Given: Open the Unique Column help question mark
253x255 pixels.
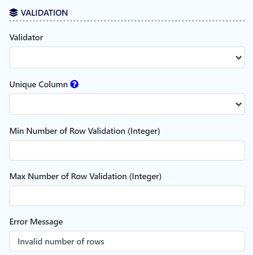Looking at the screenshot, I should click(74, 84).
